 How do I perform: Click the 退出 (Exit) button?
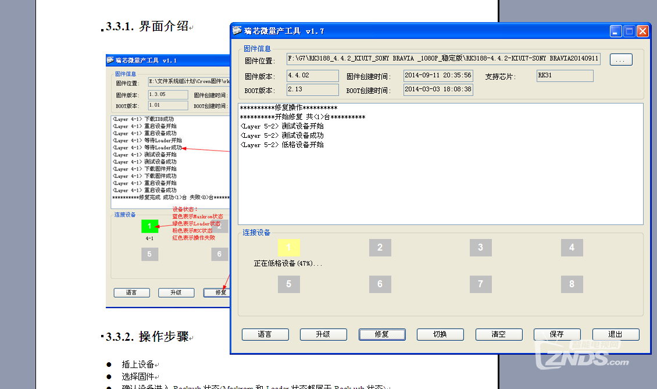(x=616, y=334)
